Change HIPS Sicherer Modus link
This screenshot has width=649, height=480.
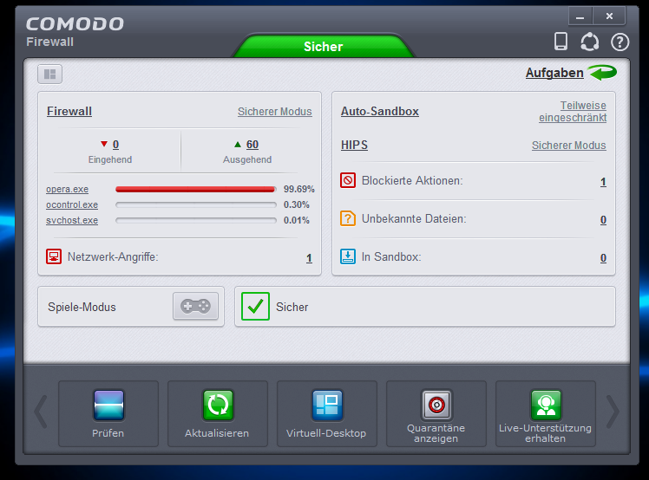568,146
